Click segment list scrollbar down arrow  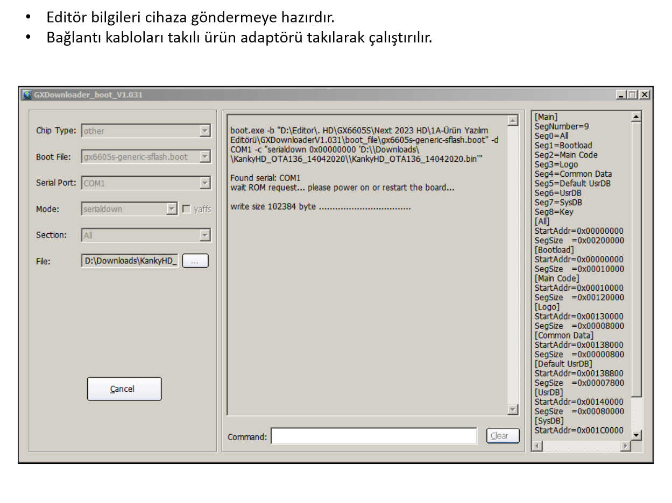click(636, 435)
